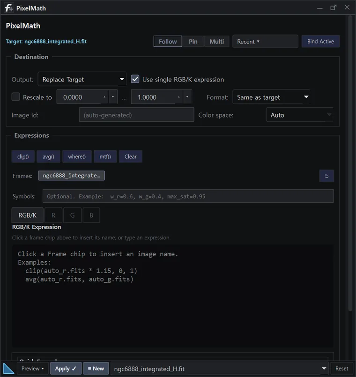The width and height of the screenshot is (356, 377).
Task: Toggle Use single RGB/K expression checkbox
Action: pos(135,79)
